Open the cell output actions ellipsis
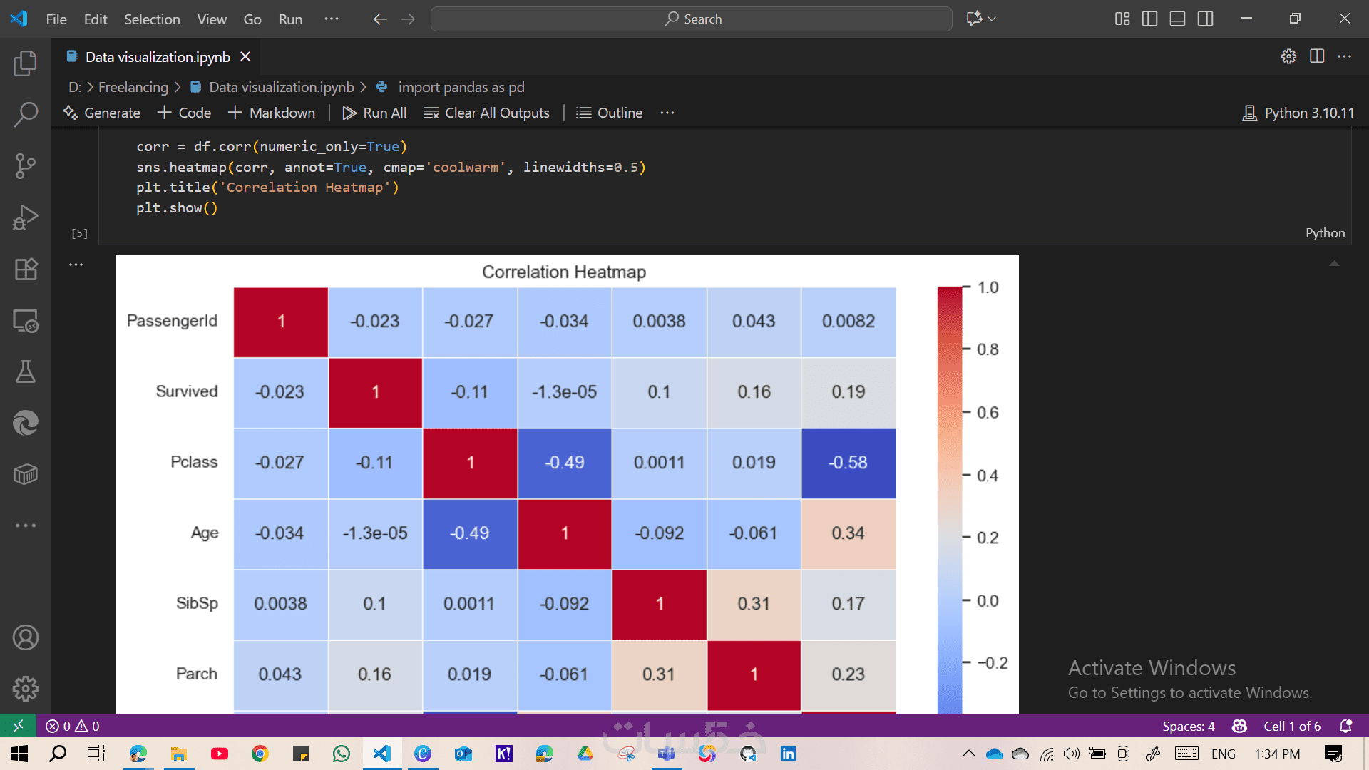Viewport: 1369px width, 770px height. (x=76, y=265)
